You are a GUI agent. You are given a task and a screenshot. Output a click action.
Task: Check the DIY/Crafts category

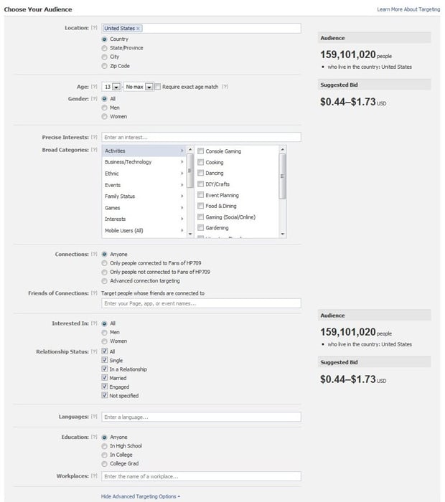pos(200,184)
